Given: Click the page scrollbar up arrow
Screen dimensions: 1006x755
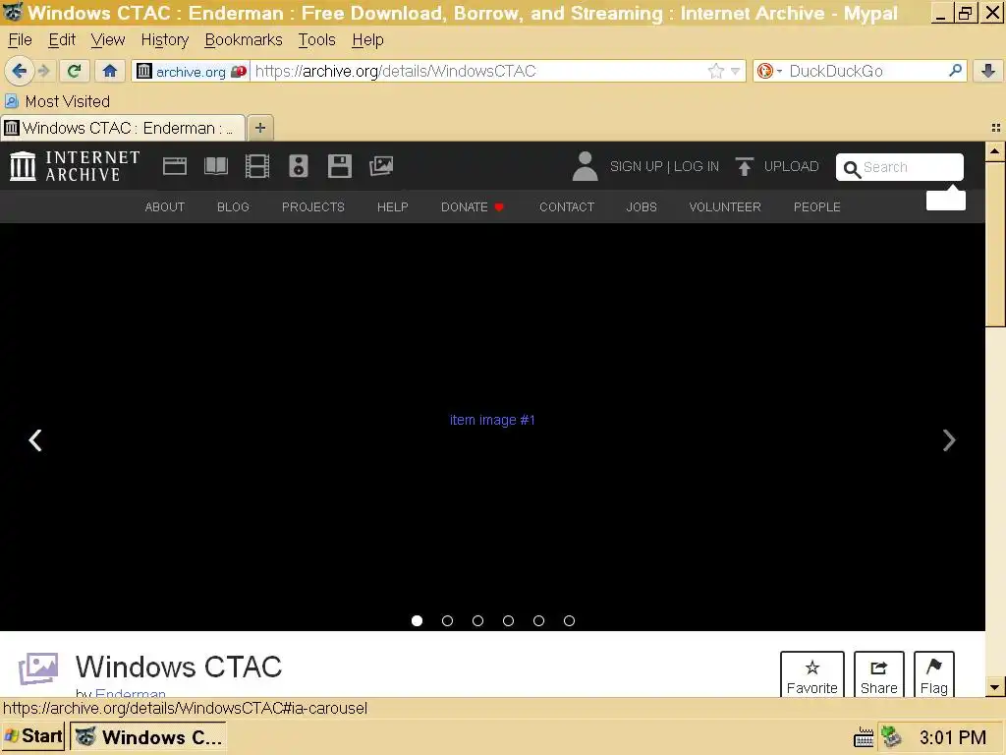Looking at the screenshot, I should [995, 151].
